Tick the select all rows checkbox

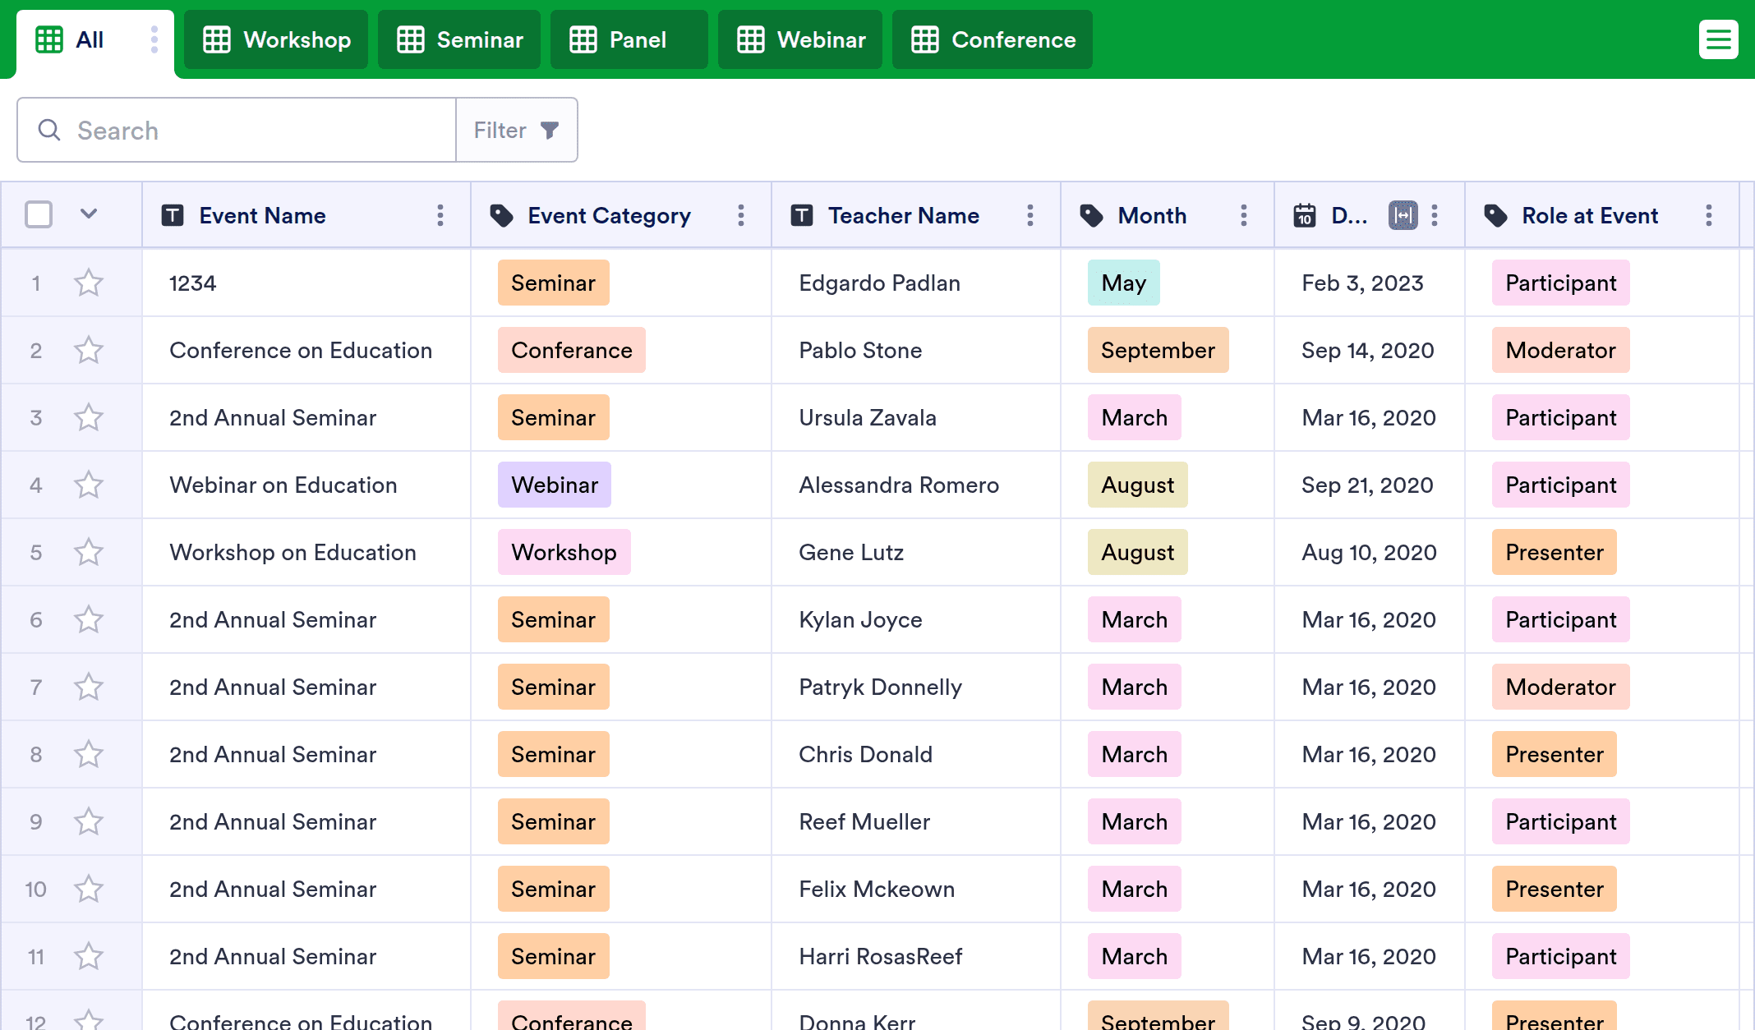pyautogui.click(x=39, y=214)
